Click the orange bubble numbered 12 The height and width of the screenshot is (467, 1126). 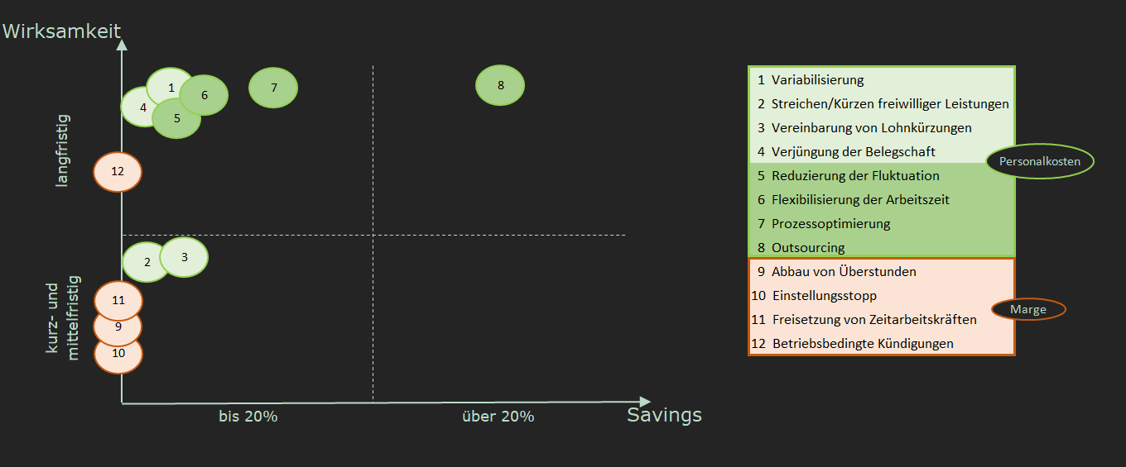click(118, 172)
